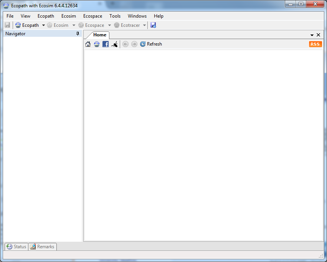Open the Facebook page icon

tap(106, 44)
